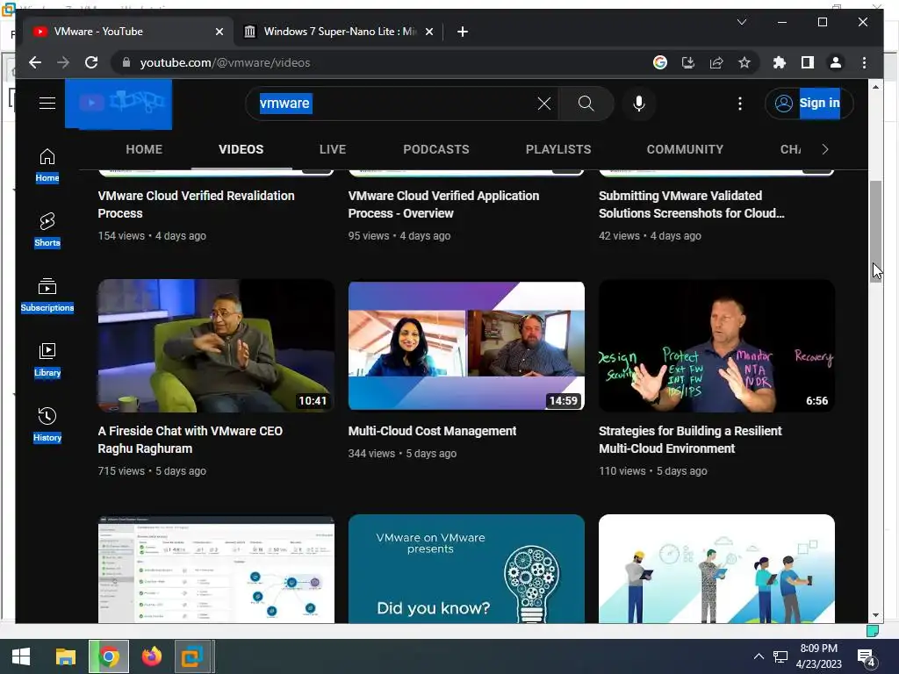The height and width of the screenshot is (674, 899).
Task: Open Submitting VMware Validated Solutions Screenshots video
Action: click(692, 204)
